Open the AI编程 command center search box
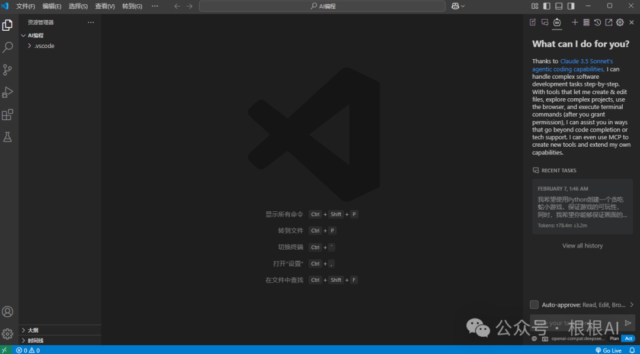The height and width of the screenshot is (354, 640). click(322, 6)
